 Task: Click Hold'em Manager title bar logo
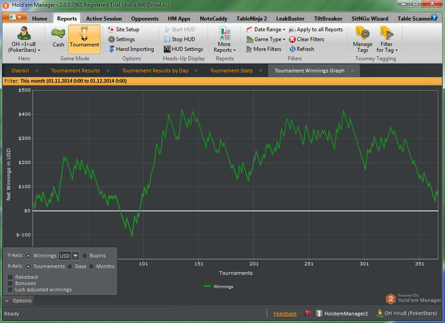[5, 5]
